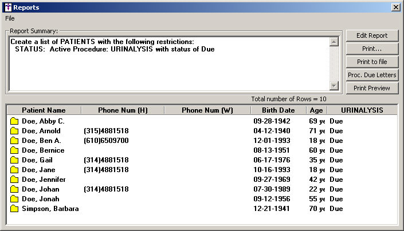The width and height of the screenshot is (404, 231).
Task: Click folder icon next to Doe, Ben A.
Action: point(14,141)
